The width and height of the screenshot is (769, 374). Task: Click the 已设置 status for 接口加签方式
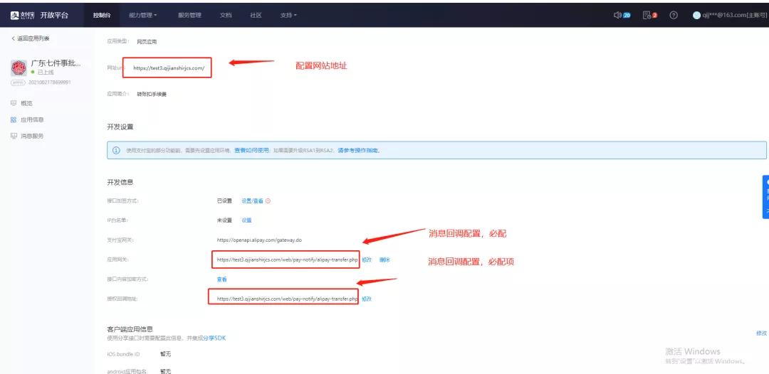[x=224, y=201]
